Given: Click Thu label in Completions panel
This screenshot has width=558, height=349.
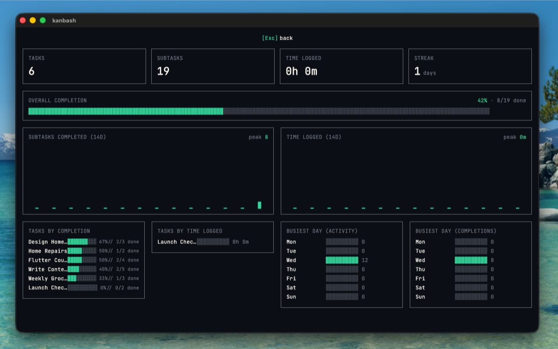Looking at the screenshot, I should [x=420, y=269].
